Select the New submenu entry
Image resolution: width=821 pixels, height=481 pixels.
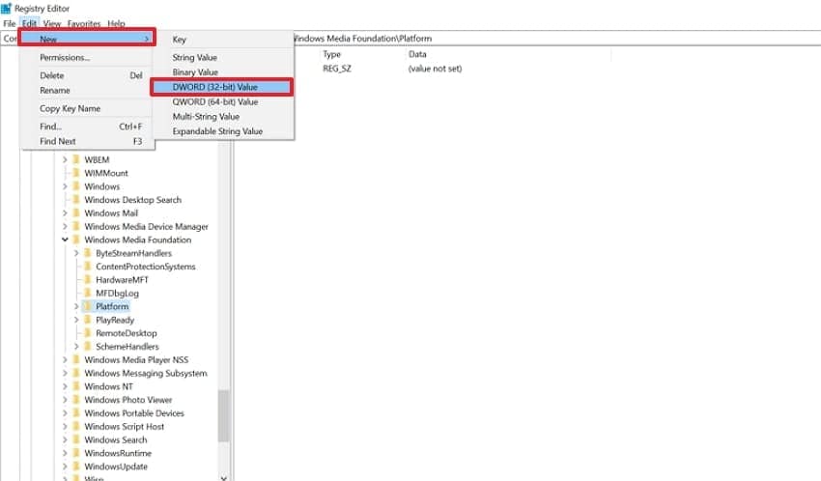pyautogui.click(x=87, y=39)
